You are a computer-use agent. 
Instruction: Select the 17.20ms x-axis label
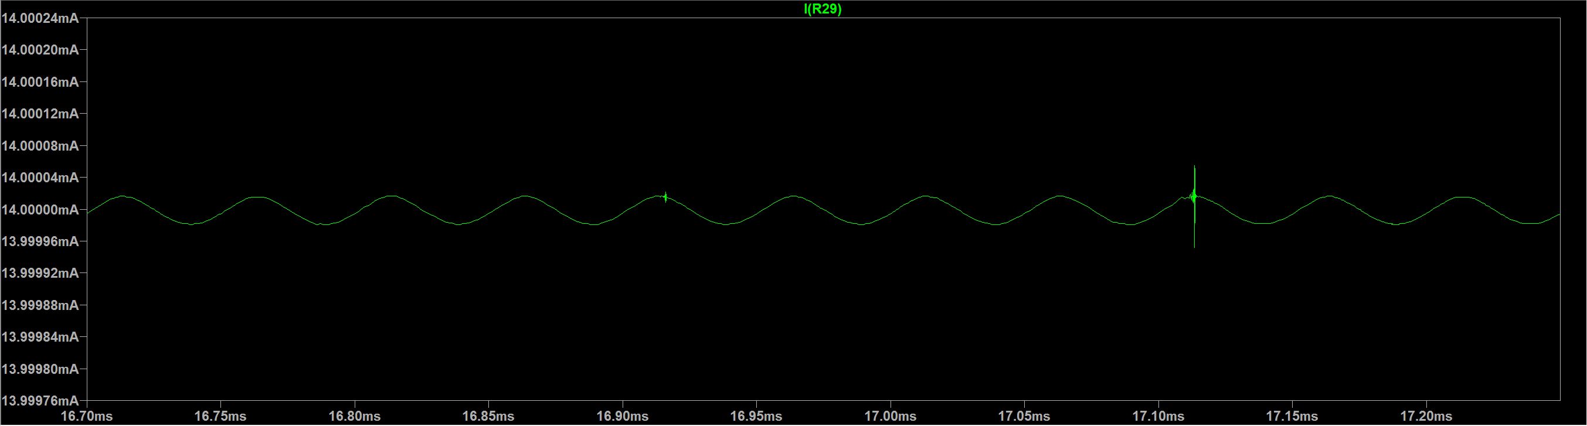tap(1426, 416)
